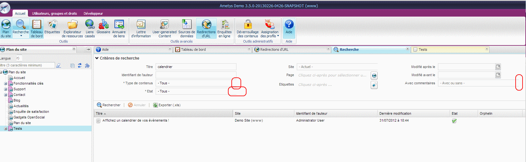Expand the Support tree node
This screenshot has width=526, height=162.
pyautogui.click(x=5, y=89)
